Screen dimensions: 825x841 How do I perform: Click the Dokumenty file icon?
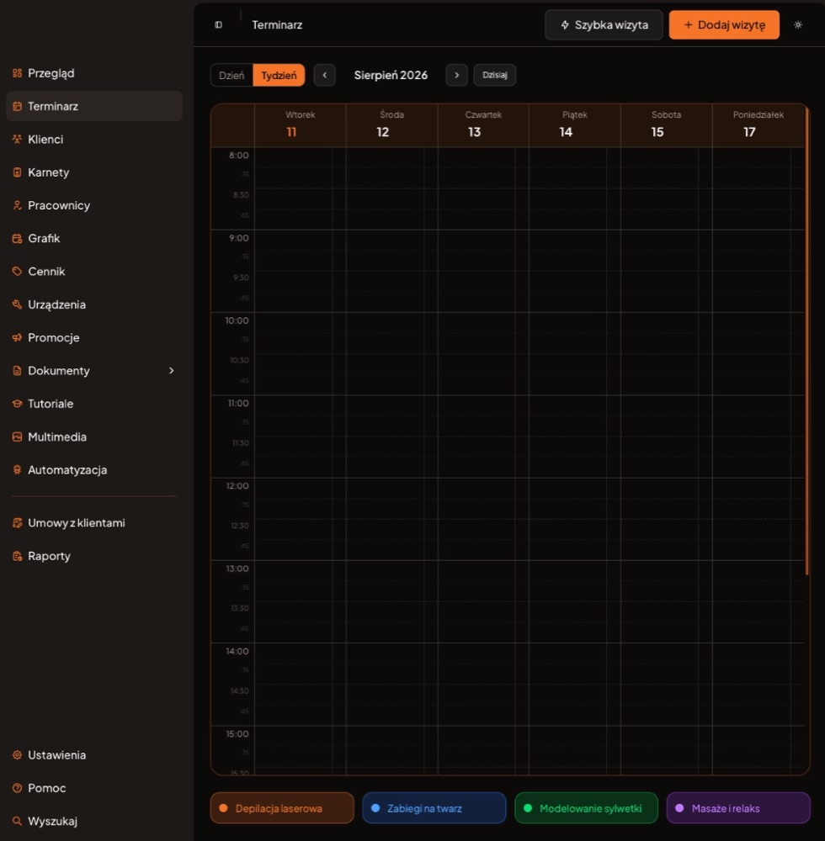click(17, 371)
